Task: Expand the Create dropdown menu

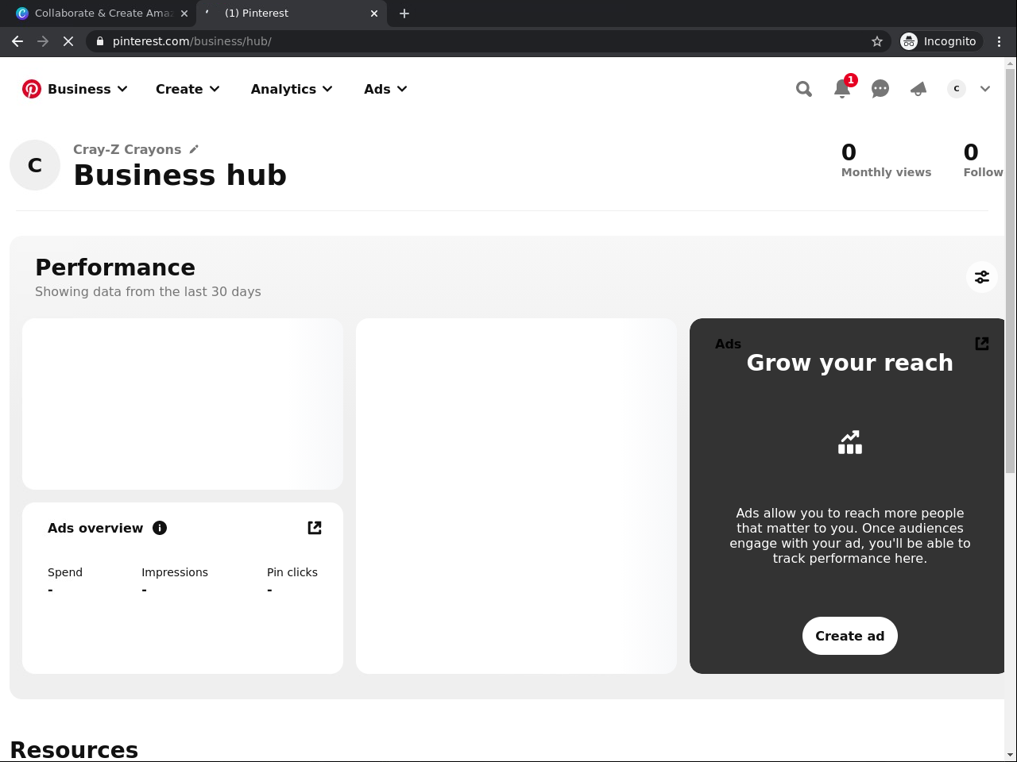Action: [188, 89]
